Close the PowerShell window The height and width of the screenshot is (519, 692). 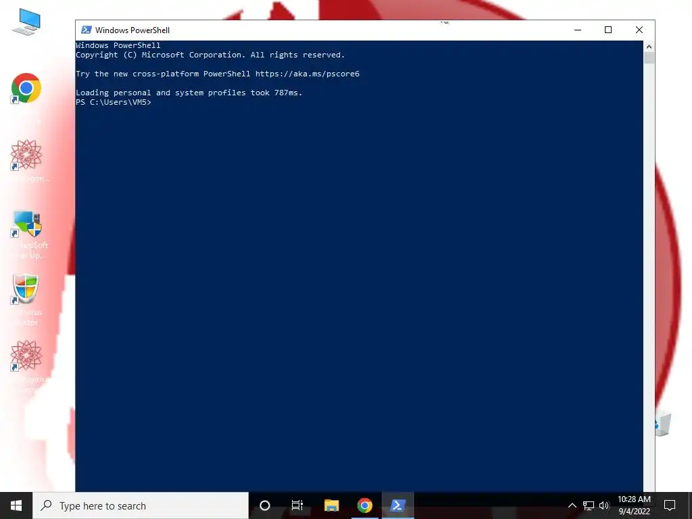pos(639,30)
